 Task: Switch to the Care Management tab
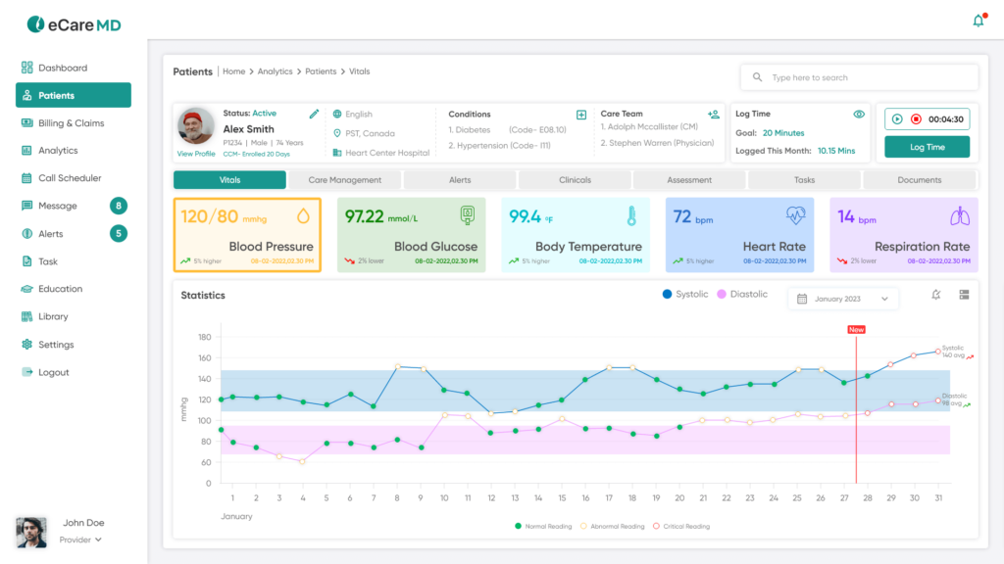[345, 179]
